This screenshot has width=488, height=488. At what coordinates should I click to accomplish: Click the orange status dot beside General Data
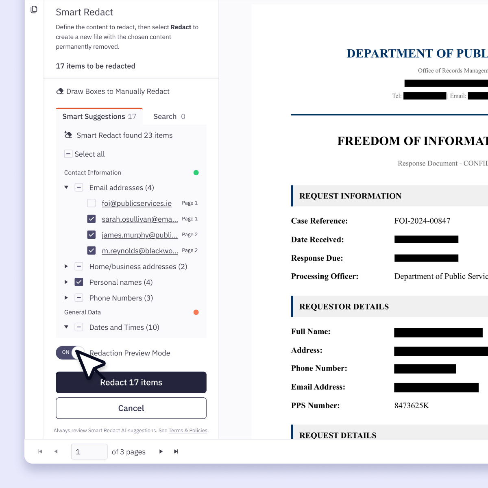click(196, 312)
